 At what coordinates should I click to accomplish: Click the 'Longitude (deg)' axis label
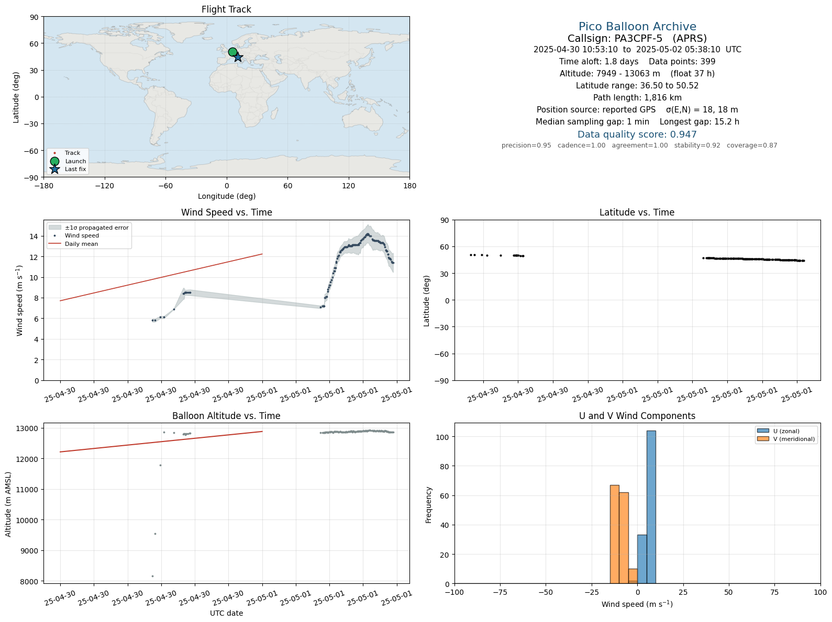tap(226, 196)
